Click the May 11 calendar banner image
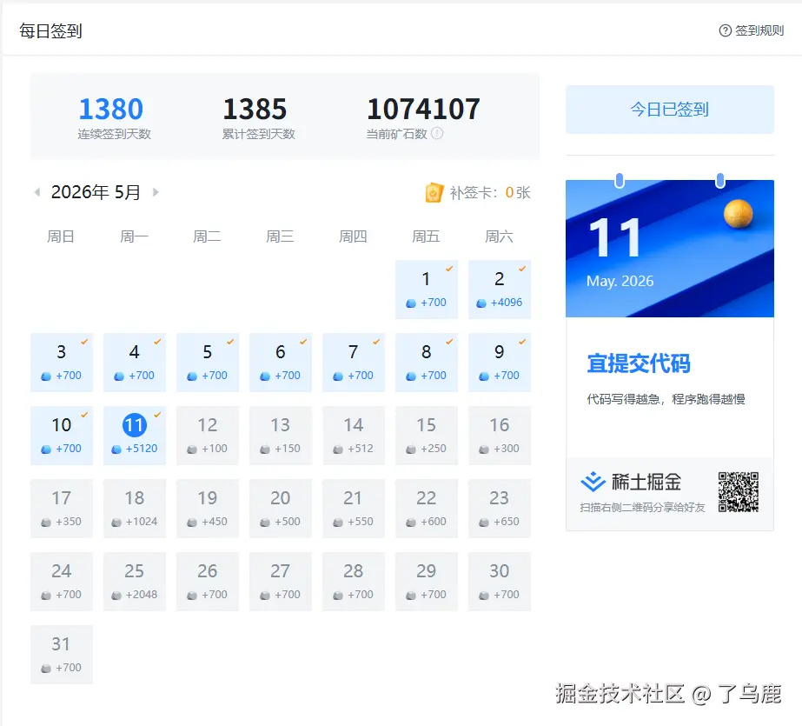Image resolution: width=802 pixels, height=726 pixels. coord(670,249)
